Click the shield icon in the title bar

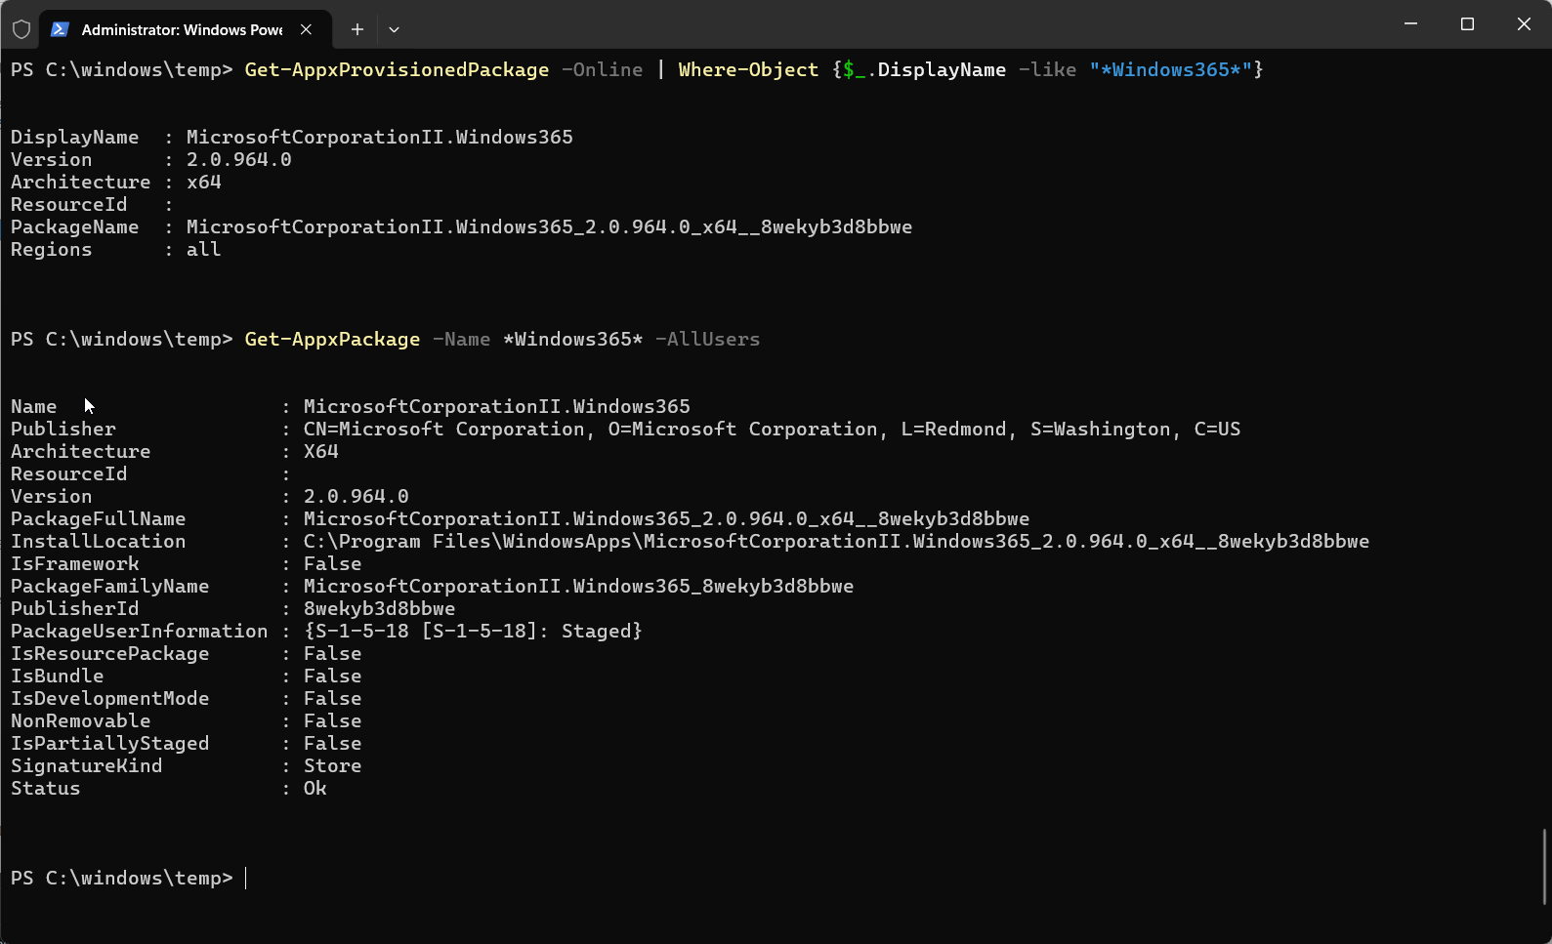(21, 29)
